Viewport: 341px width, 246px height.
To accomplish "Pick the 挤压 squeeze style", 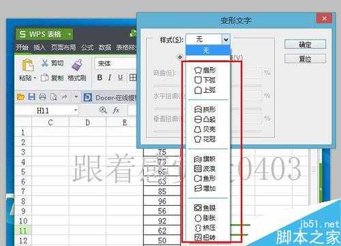I will [x=205, y=228].
